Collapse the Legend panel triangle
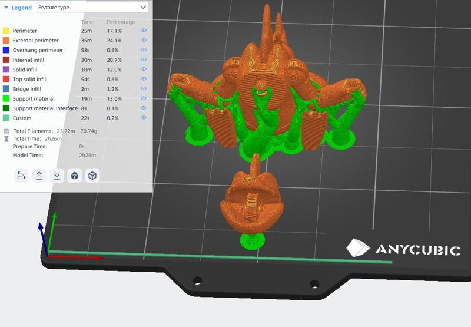Screen dimensions: 471x327 click(6, 8)
